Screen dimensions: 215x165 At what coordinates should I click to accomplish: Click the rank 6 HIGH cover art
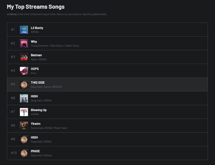point(24,98)
